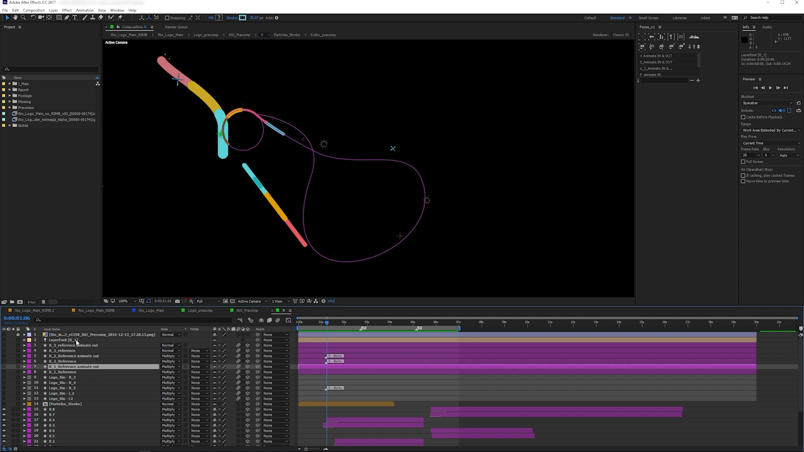Hide the R 8 layer eye toggle
The width and height of the screenshot is (804, 452).
pyautogui.click(x=4, y=409)
